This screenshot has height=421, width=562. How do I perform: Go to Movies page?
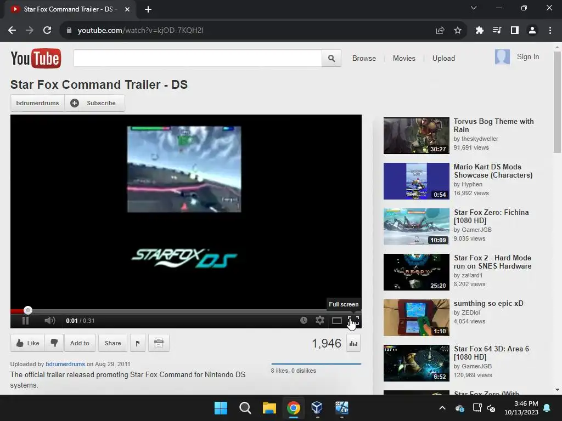point(404,58)
